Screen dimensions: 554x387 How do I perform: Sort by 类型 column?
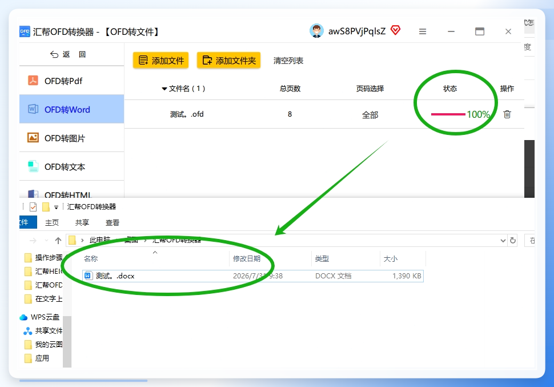(322, 258)
